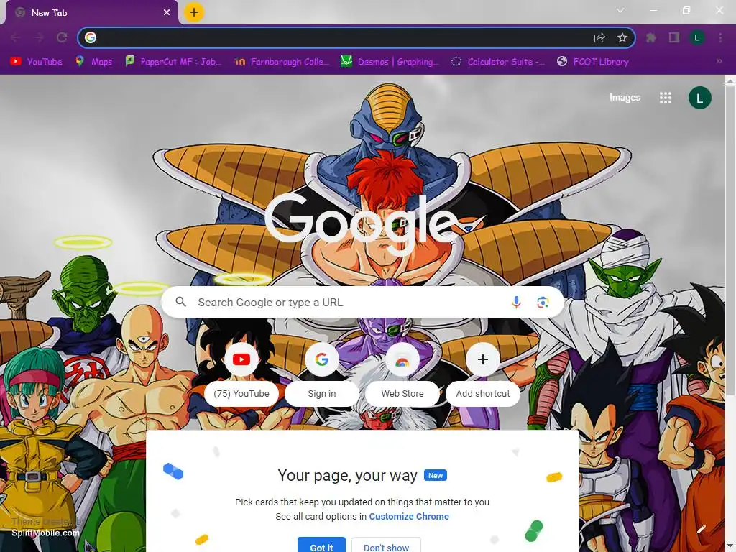This screenshot has width=736, height=552.
Task: Open Google Images link
Action: [x=625, y=97]
